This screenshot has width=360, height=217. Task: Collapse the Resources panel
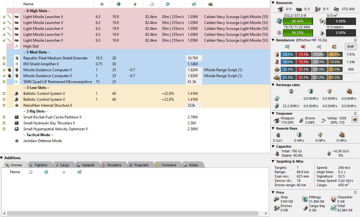273,3
